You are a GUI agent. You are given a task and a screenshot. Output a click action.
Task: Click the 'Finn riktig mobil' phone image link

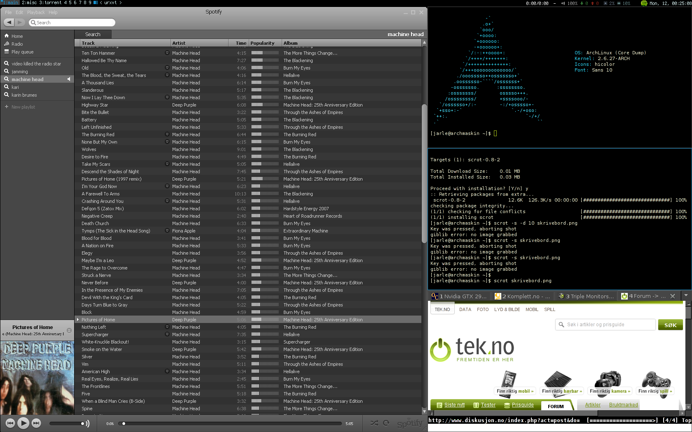point(515,383)
